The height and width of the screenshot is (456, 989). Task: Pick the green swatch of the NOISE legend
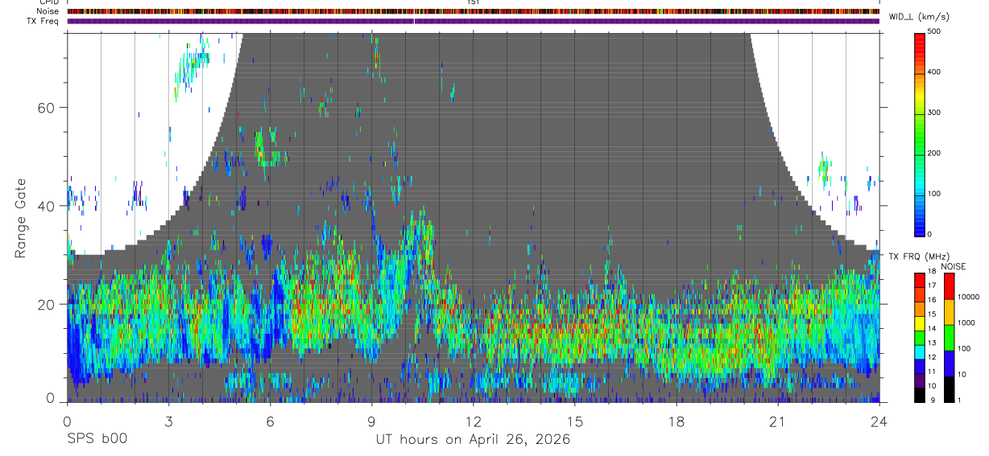[950, 338]
